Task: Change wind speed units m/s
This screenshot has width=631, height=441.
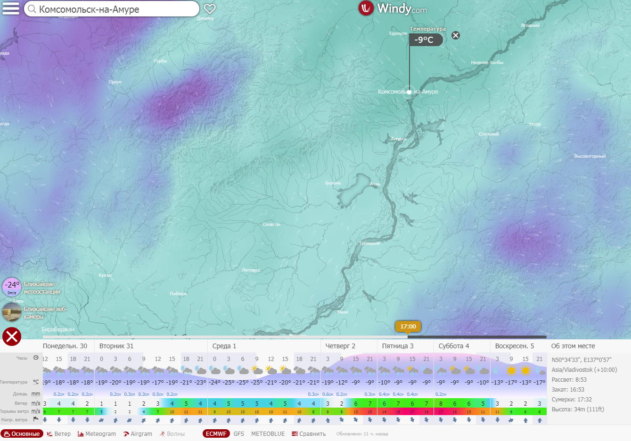Action: pos(36,403)
